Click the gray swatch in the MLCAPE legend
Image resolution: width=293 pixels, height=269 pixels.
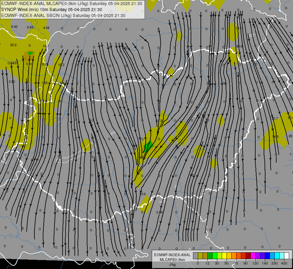pyautogui.click(x=195, y=256)
